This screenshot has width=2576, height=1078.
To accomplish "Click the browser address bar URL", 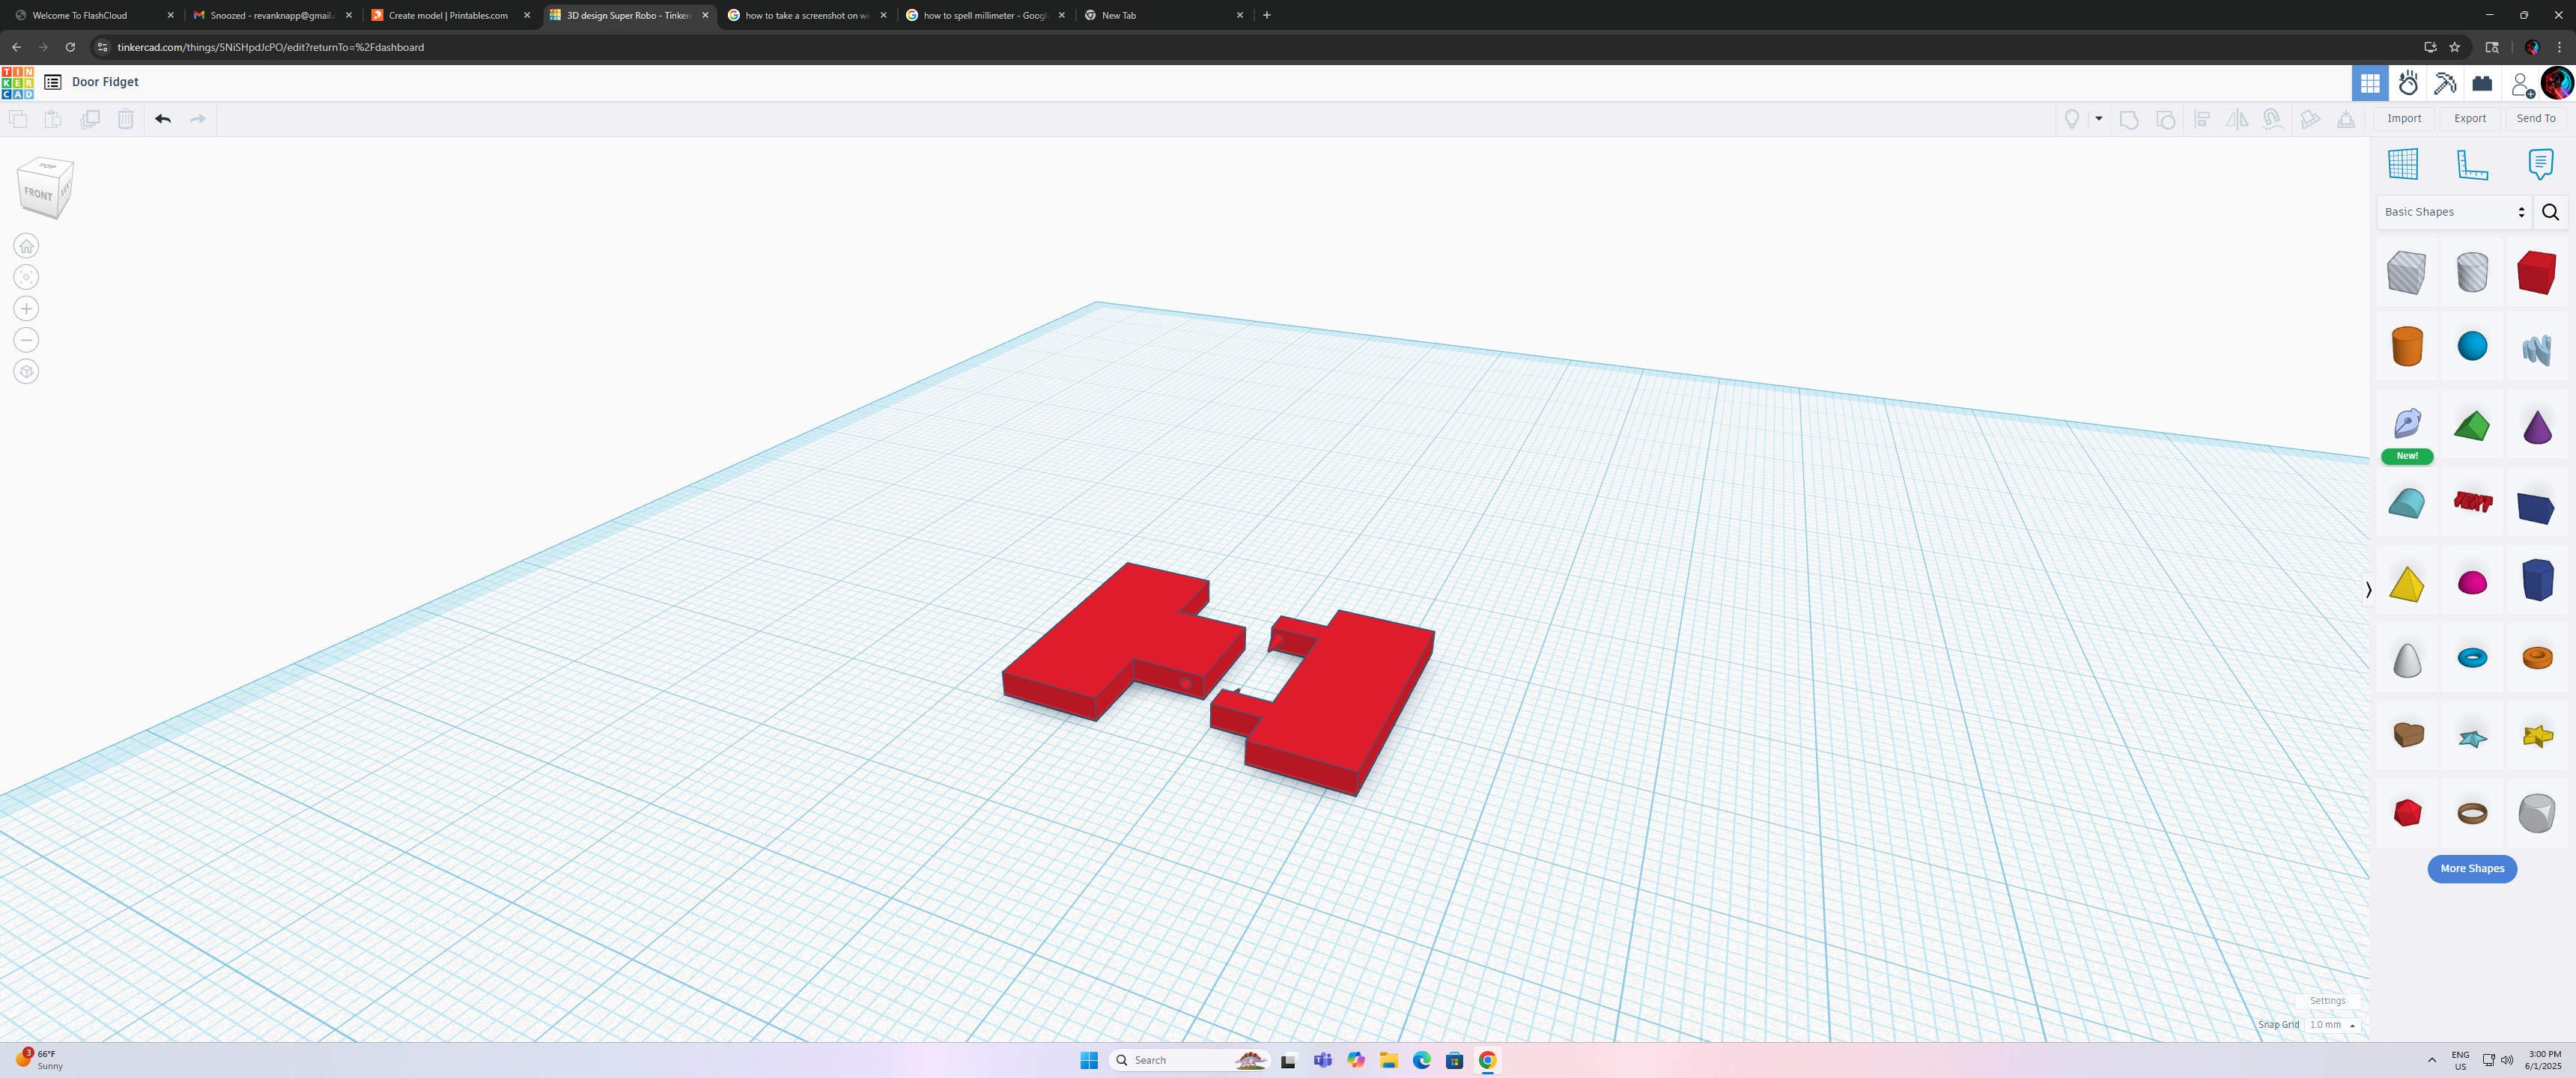I will click(271, 47).
